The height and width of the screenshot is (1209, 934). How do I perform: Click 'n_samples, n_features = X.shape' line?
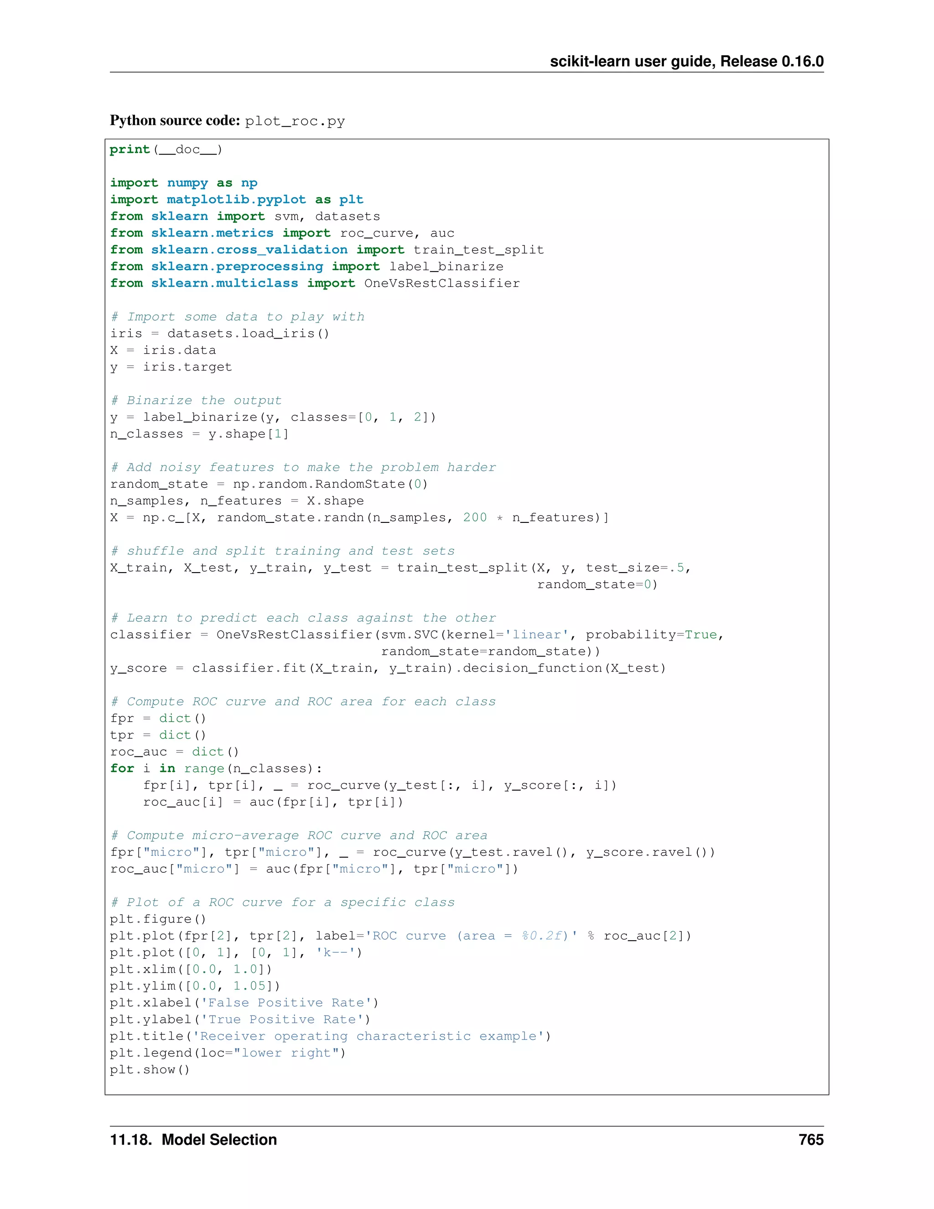click(237, 500)
